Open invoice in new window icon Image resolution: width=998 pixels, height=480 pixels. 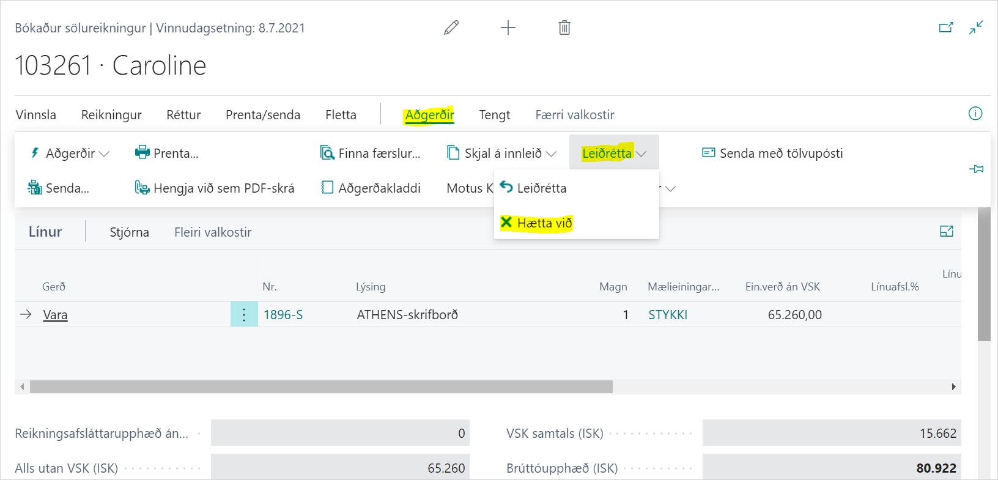coord(945,28)
